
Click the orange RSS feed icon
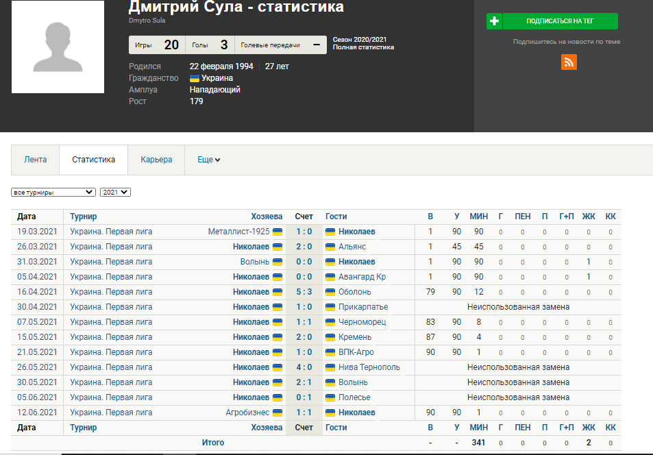coord(569,62)
